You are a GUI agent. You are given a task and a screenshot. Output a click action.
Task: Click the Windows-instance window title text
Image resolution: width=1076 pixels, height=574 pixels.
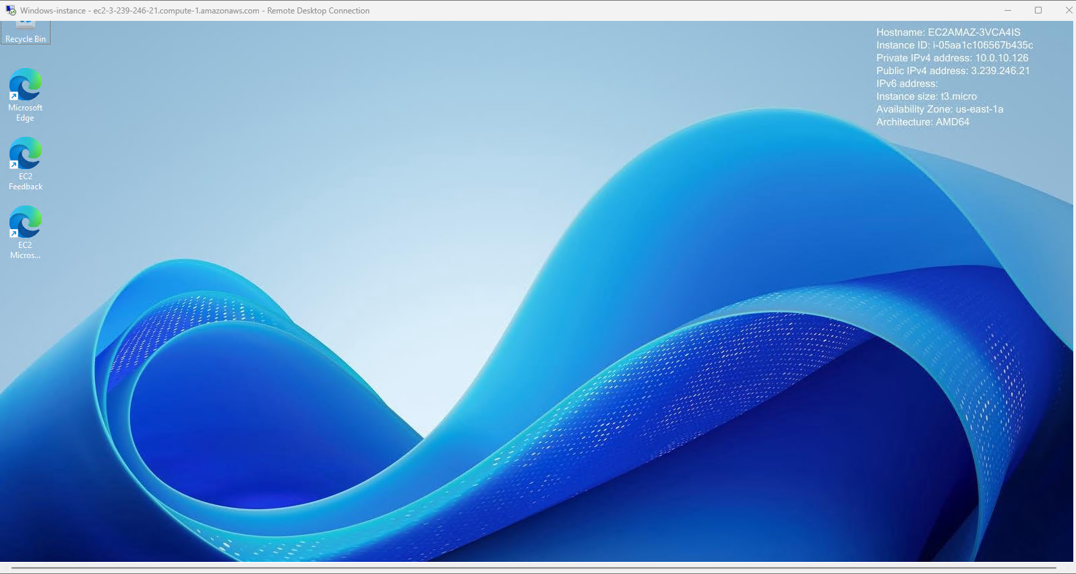(195, 11)
